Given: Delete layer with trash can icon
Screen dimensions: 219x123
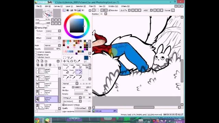Looking at the screenshot, I should pos(50,65).
